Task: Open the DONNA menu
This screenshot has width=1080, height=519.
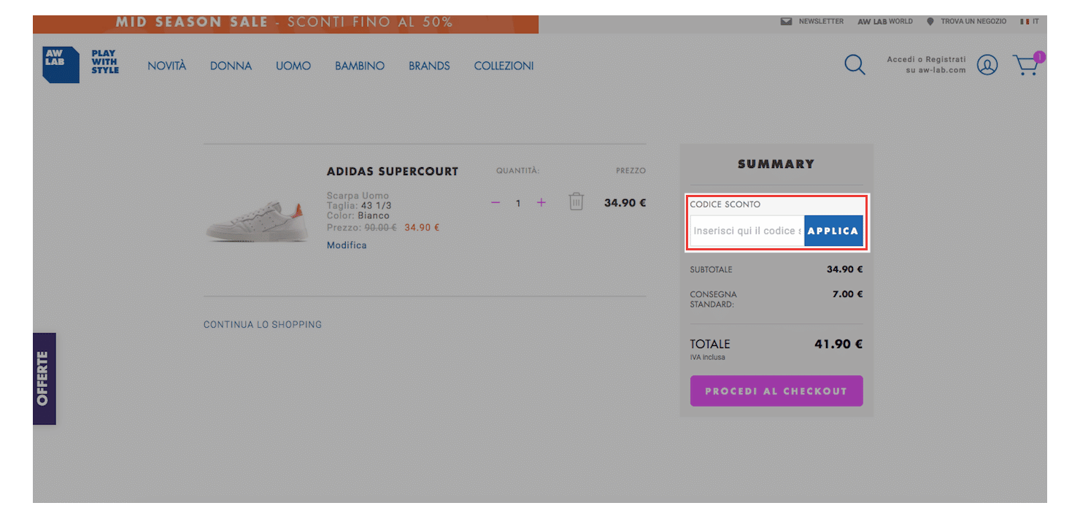Action: [231, 66]
